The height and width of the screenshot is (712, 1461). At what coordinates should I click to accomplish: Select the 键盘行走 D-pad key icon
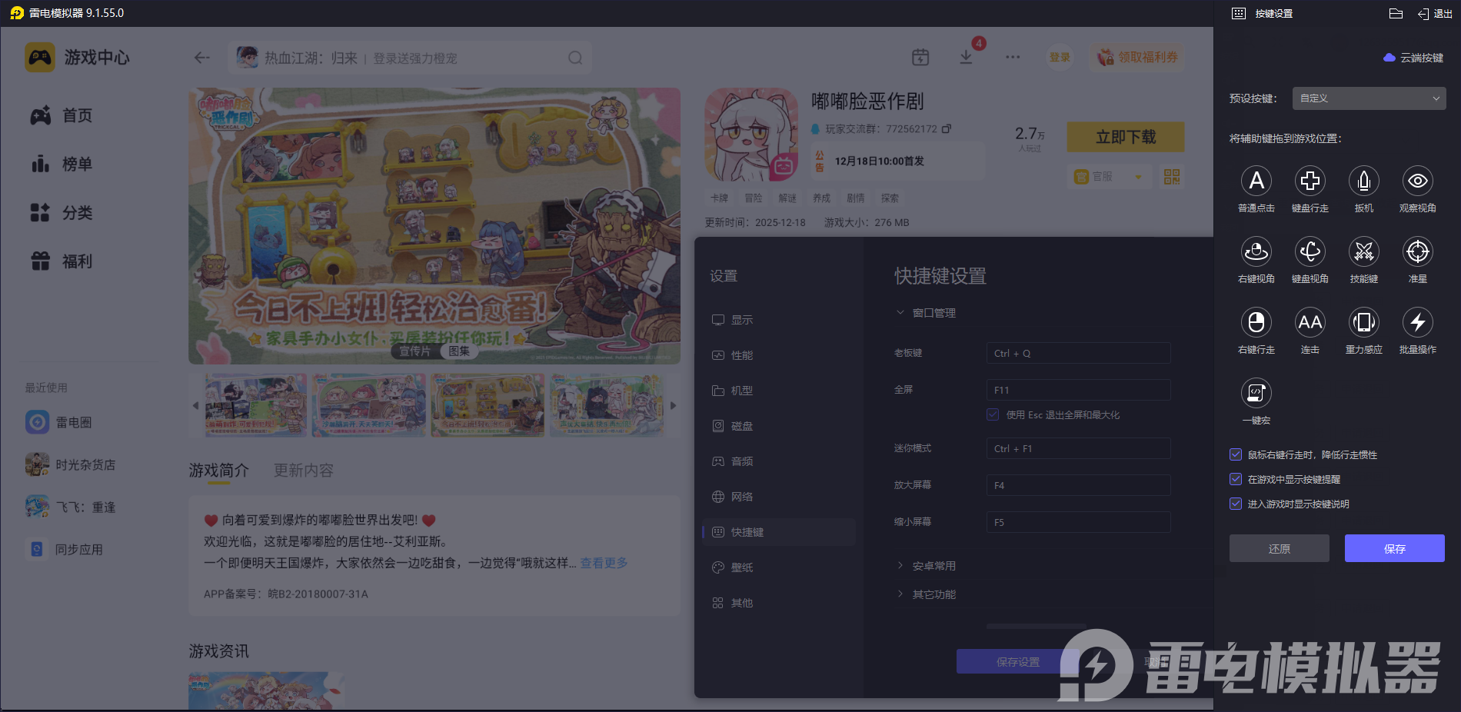click(x=1310, y=181)
